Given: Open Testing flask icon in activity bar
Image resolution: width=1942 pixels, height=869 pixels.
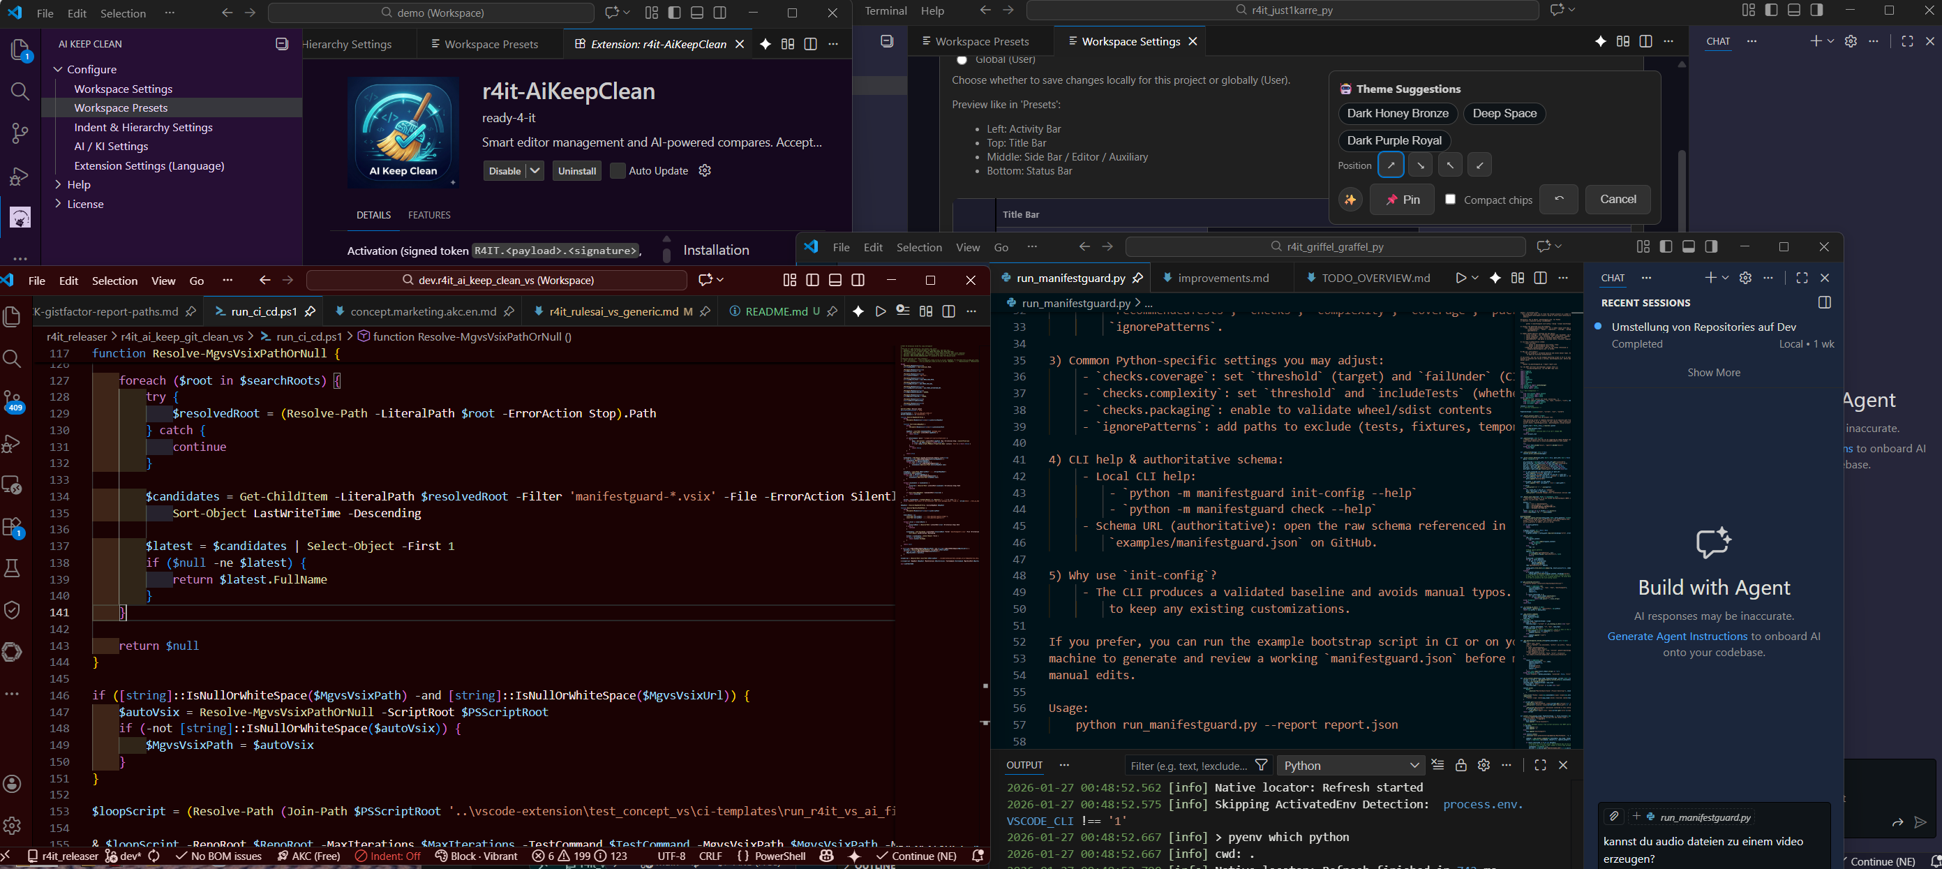Looking at the screenshot, I should (12, 568).
